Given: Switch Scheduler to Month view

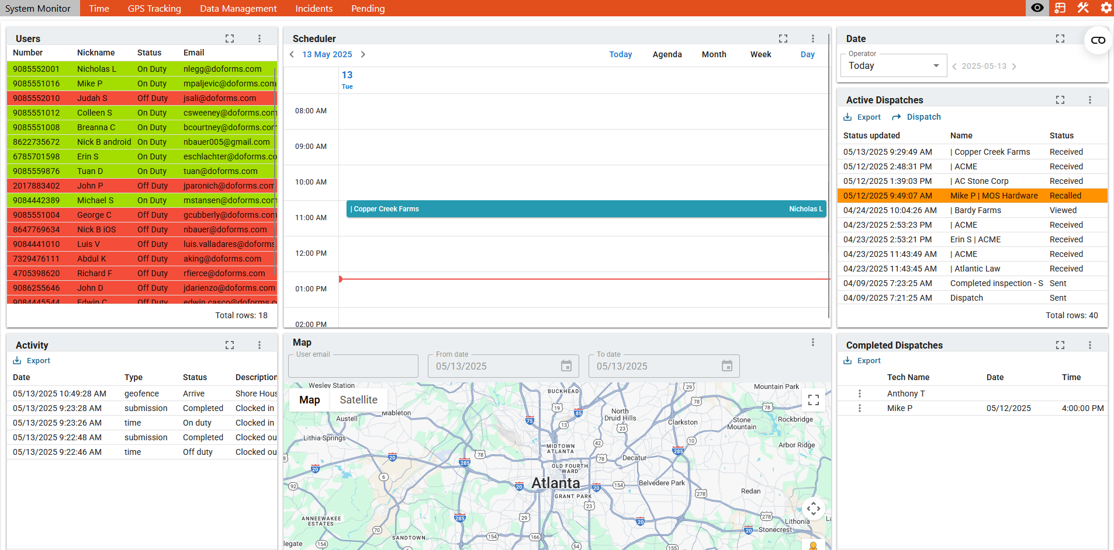Looking at the screenshot, I should pyautogui.click(x=714, y=54).
